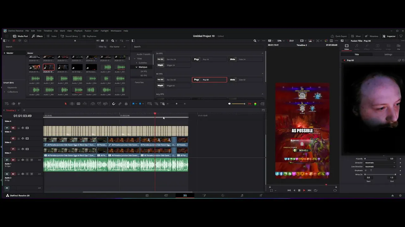Select the Wiggle 24 title effect
Viewport: 405px width, 227px height.
173,65
